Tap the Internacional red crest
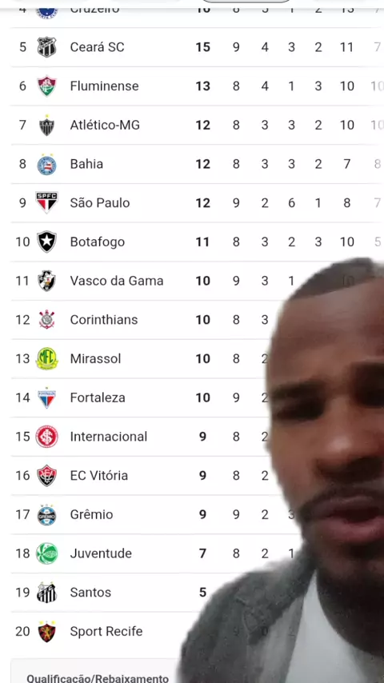The image size is (384, 683). 46,437
